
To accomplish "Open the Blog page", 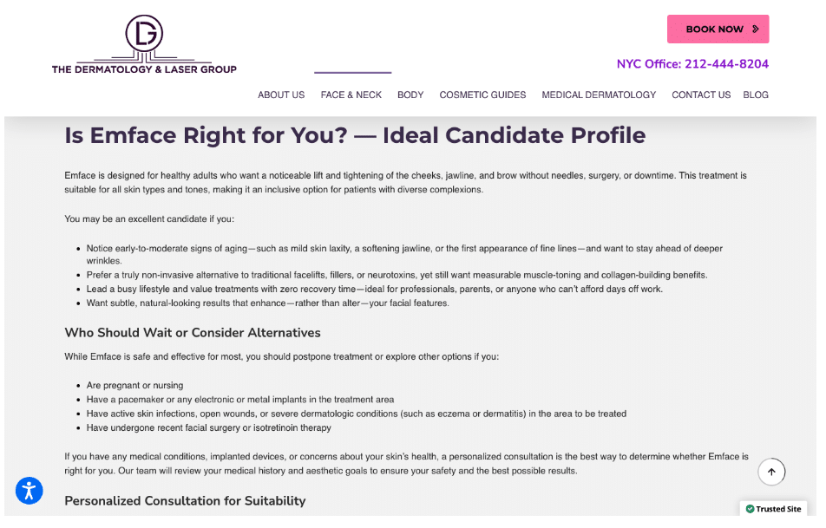I will (756, 95).
